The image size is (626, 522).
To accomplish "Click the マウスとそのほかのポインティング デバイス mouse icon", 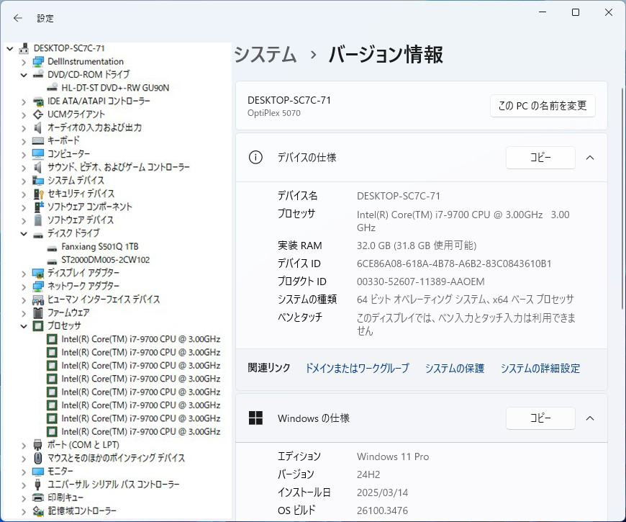I will tap(38, 458).
